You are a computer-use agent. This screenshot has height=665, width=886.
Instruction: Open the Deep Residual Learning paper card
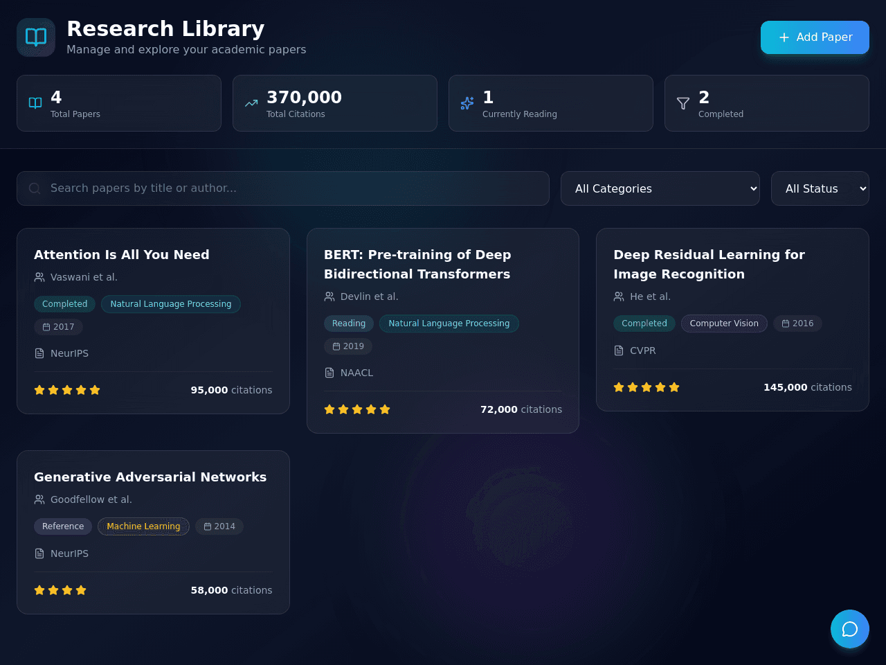732,319
